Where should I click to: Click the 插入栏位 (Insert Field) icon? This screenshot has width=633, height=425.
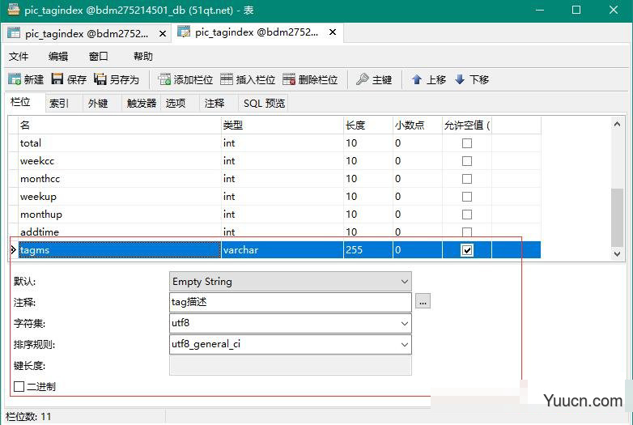(x=227, y=79)
